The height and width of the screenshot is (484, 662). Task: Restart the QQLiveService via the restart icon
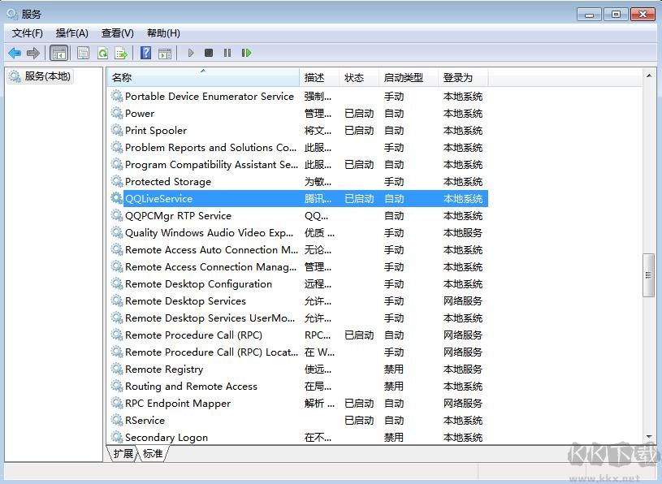[246, 52]
